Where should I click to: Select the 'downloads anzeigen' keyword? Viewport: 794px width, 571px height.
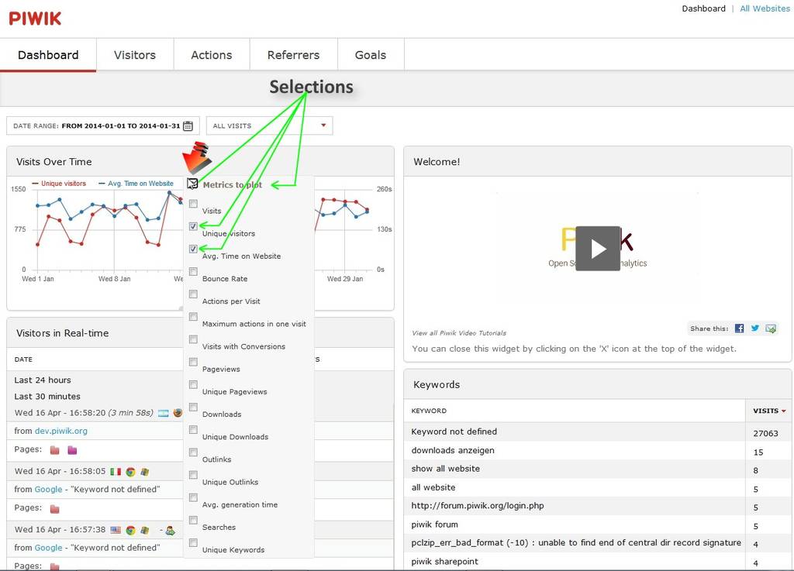[453, 451]
